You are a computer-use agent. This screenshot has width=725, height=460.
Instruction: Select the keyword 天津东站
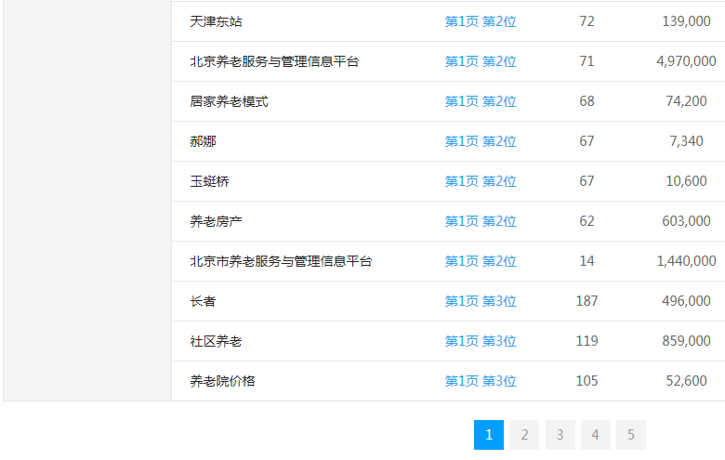pyautogui.click(x=217, y=21)
